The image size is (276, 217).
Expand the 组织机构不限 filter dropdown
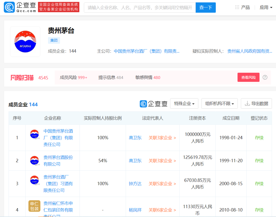(x=219, y=103)
